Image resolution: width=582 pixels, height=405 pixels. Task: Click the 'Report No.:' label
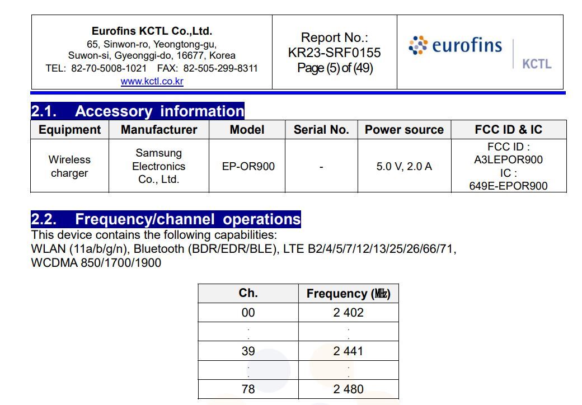(x=335, y=37)
